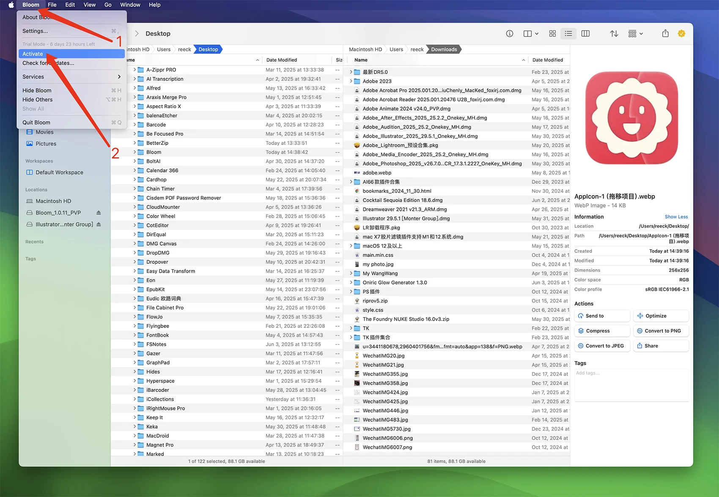The height and width of the screenshot is (497, 719).
Task: Open the Services submenu
Action: tap(71, 76)
